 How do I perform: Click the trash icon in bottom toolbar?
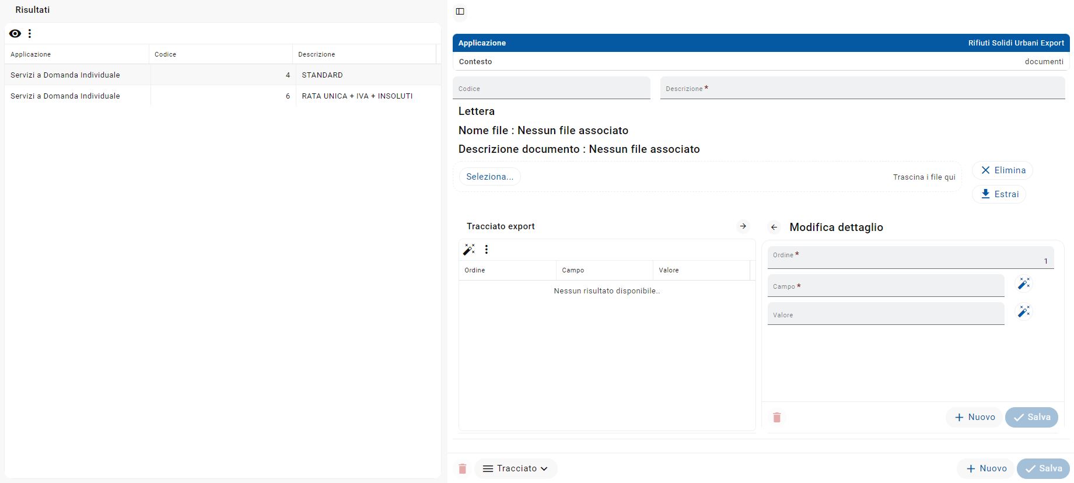tap(462, 468)
